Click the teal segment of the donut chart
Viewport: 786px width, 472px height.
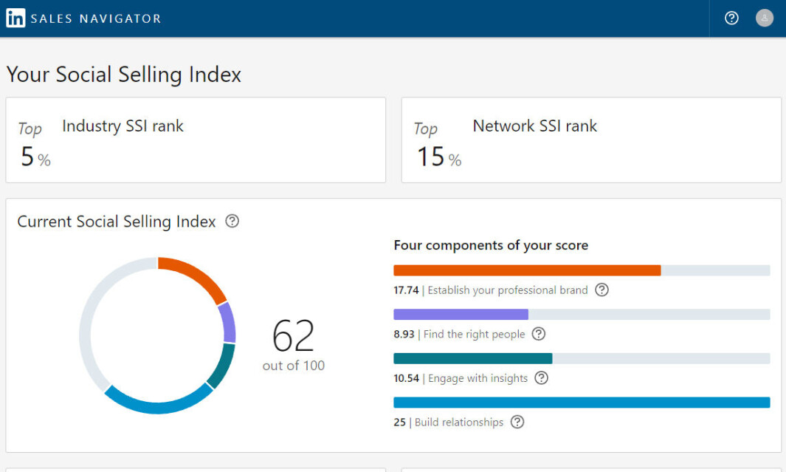pos(222,365)
